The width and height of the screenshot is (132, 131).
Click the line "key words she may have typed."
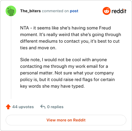pos(52,86)
